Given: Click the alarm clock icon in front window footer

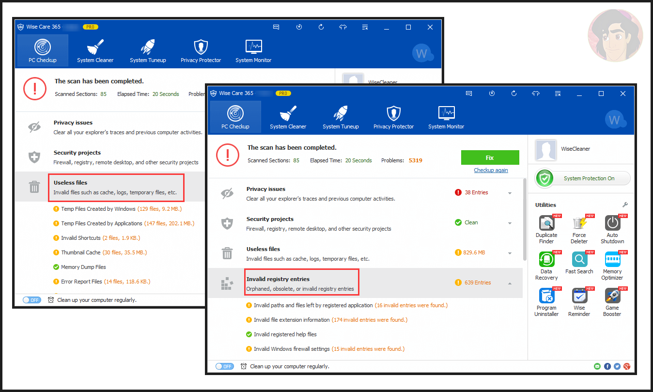Looking at the screenshot, I should pos(244,366).
